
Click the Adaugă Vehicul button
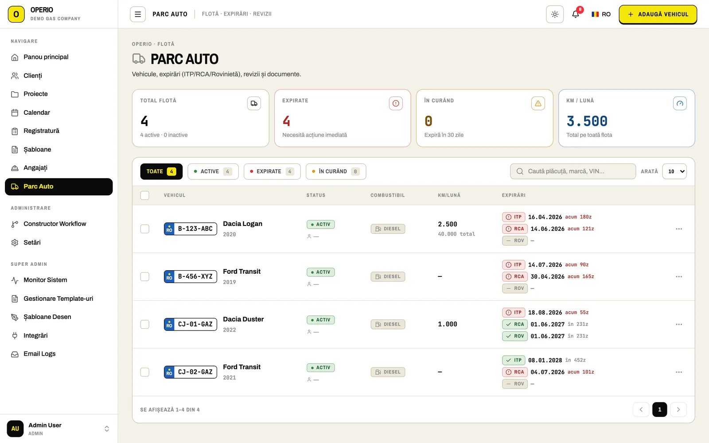[658, 14]
